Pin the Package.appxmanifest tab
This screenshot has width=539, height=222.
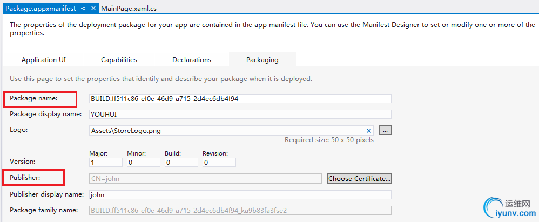pyautogui.click(x=83, y=9)
